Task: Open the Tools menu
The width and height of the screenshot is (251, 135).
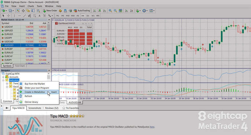Action: tap(39, 6)
